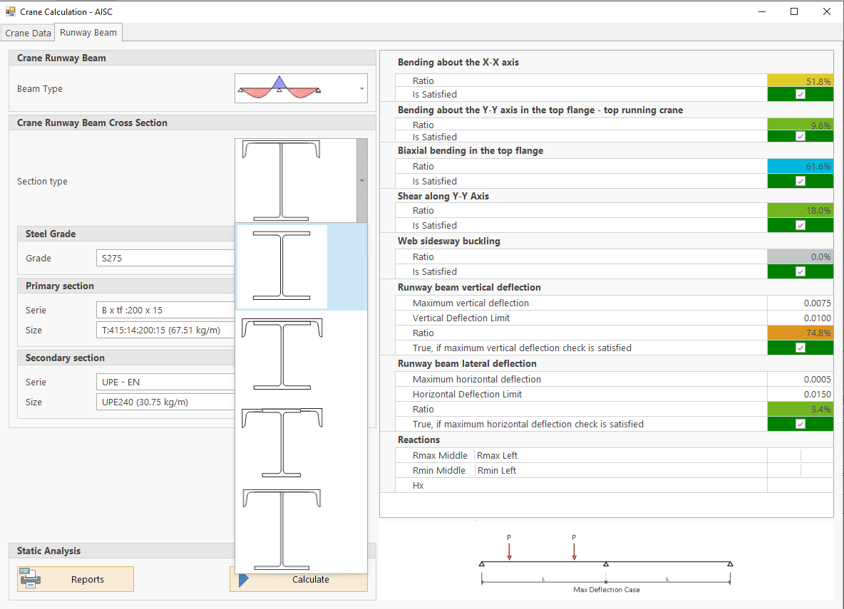Select the plain I-beam section option

coord(282,266)
